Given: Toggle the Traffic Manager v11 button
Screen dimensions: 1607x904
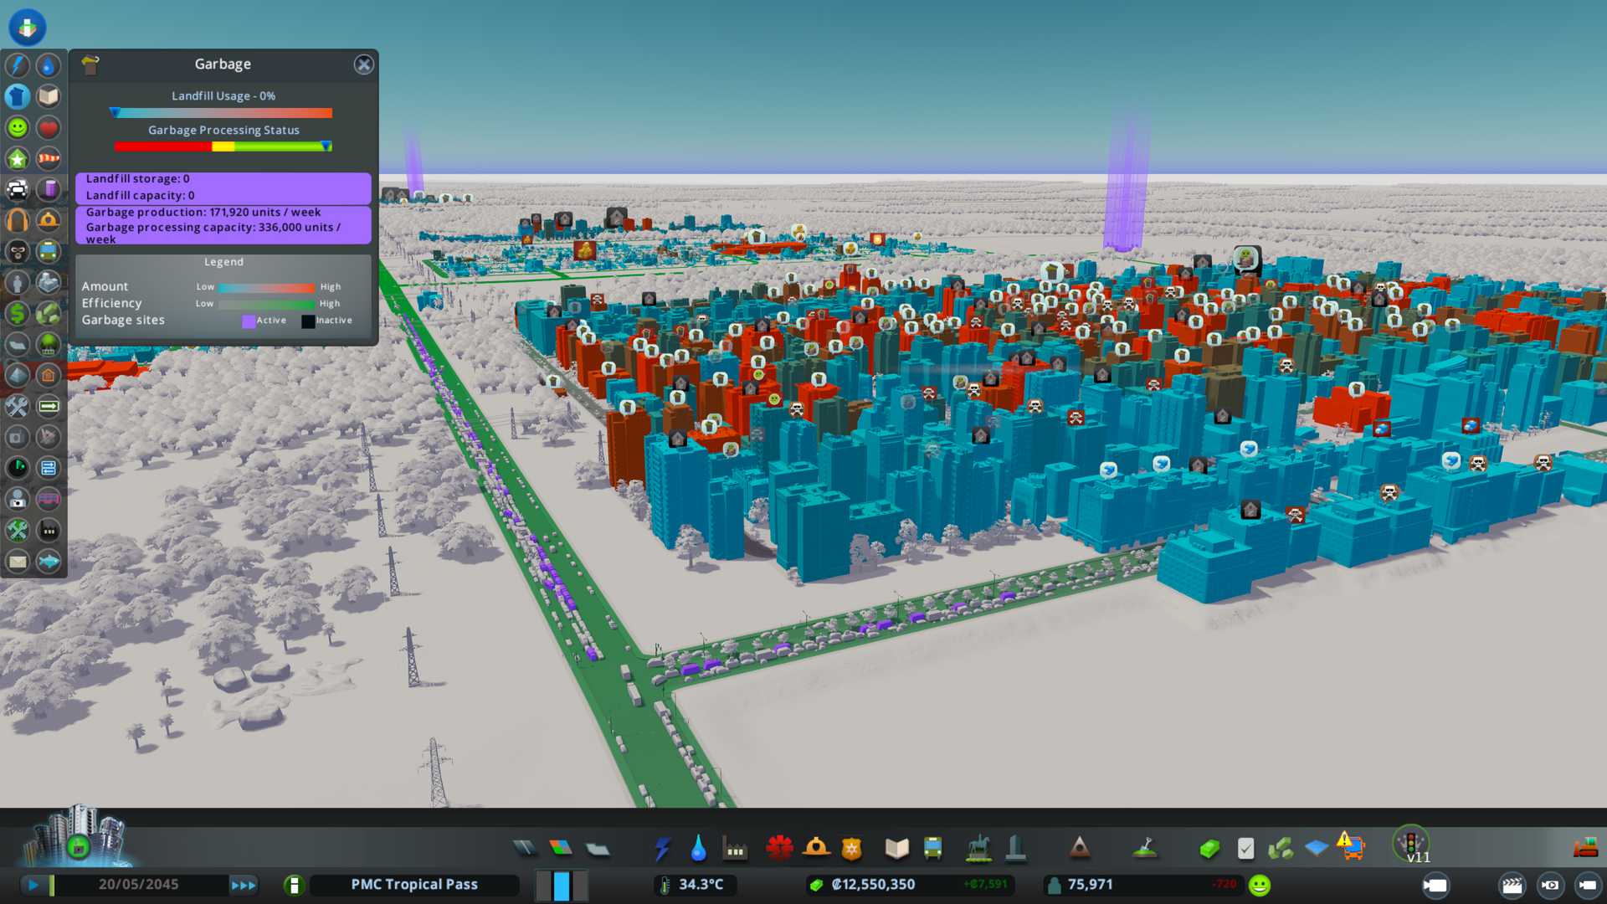Looking at the screenshot, I should click(x=1411, y=844).
